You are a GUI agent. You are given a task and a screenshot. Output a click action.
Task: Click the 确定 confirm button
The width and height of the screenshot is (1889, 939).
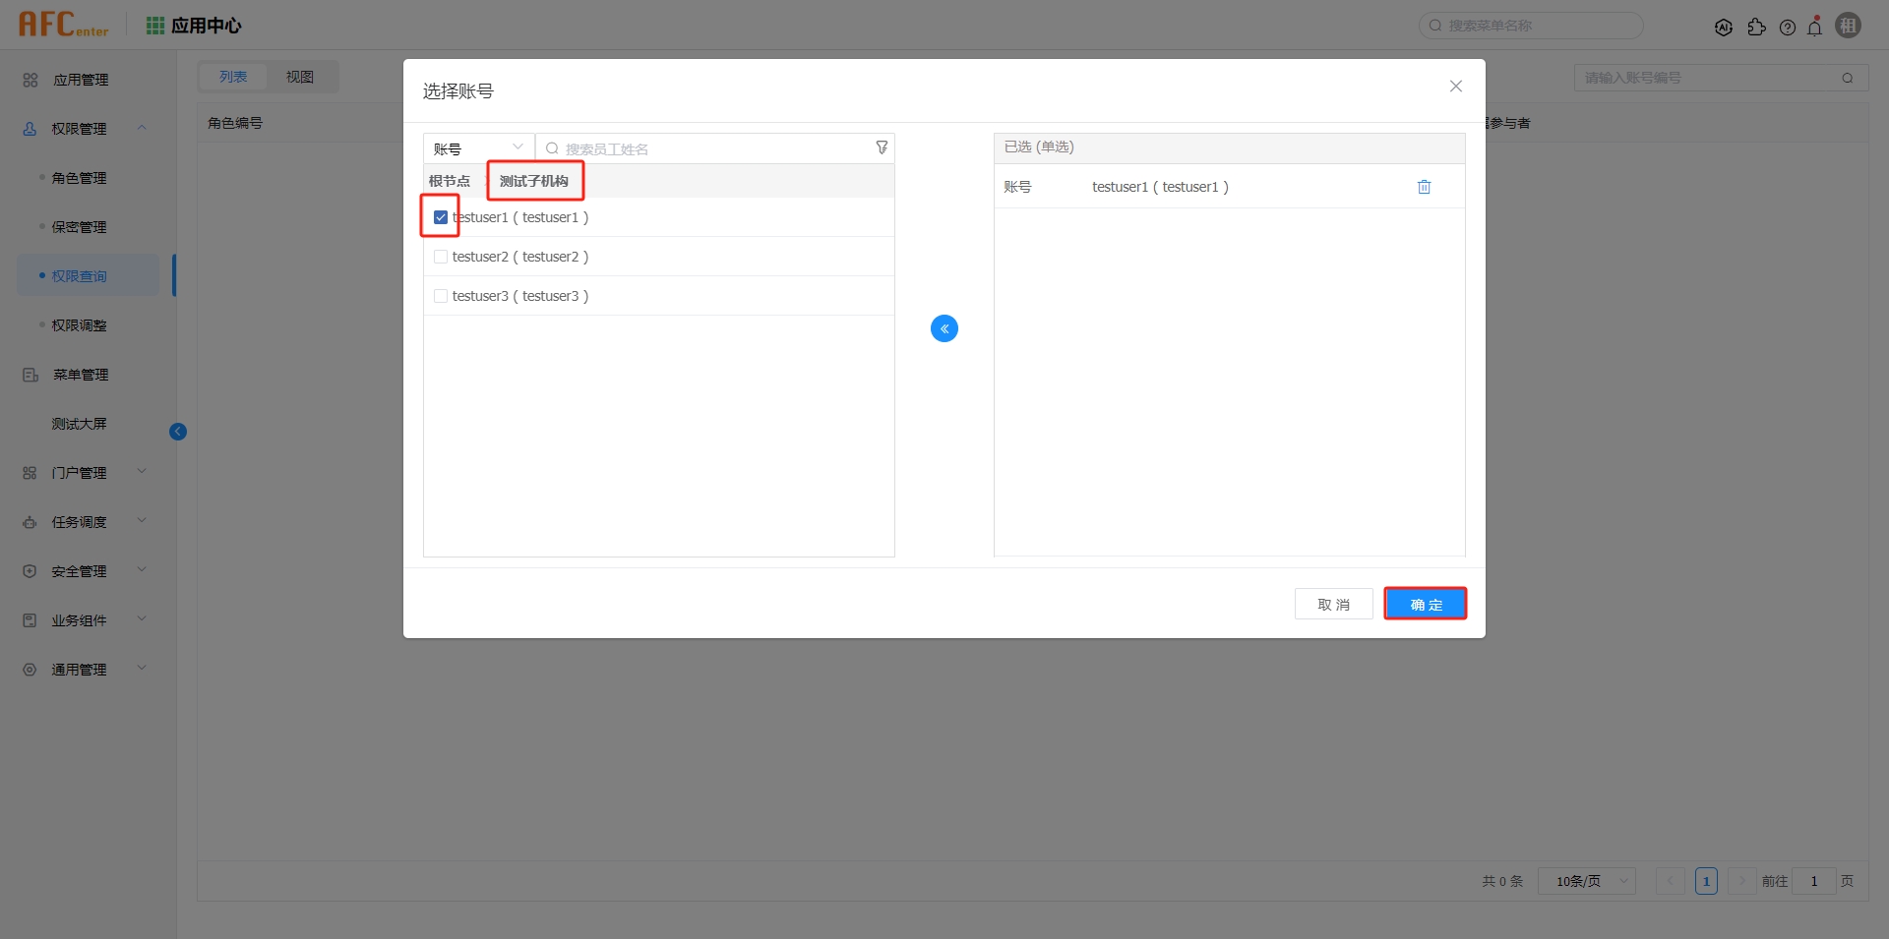pos(1426,604)
